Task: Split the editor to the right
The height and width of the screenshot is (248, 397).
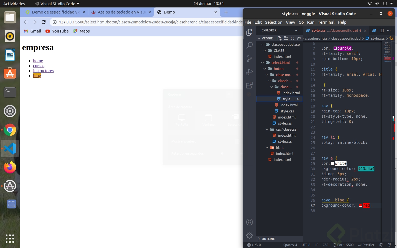Action: [x=382, y=30]
